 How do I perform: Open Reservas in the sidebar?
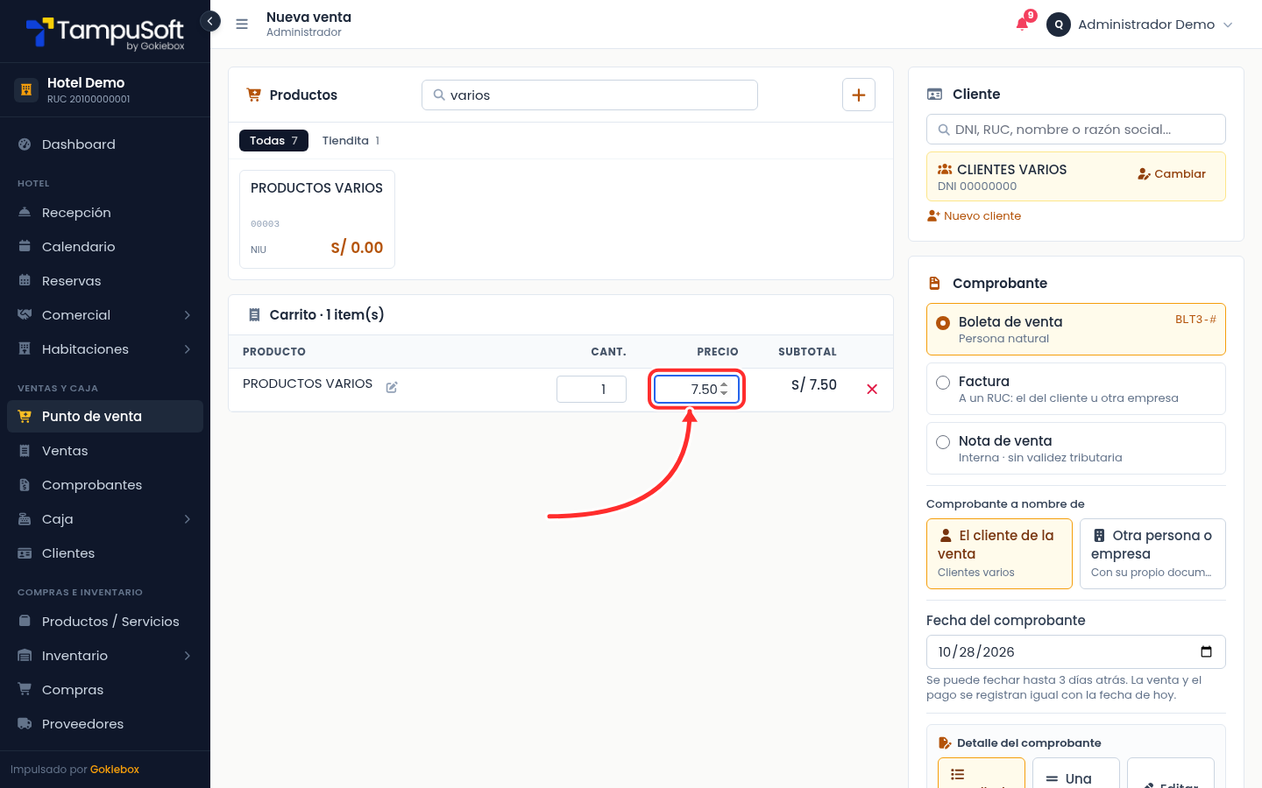(105, 281)
